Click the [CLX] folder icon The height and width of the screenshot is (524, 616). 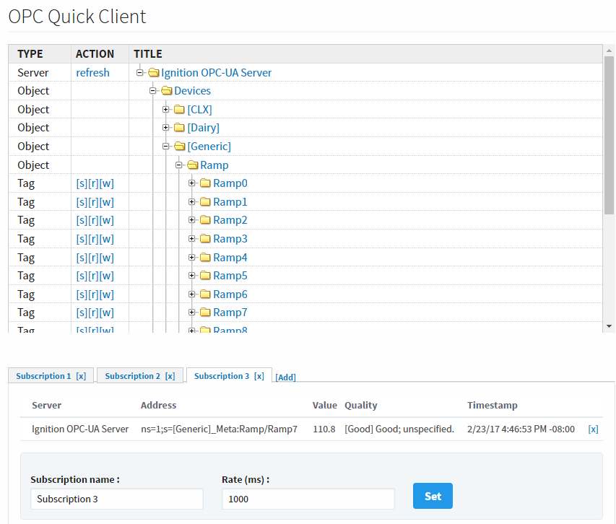pyautogui.click(x=179, y=110)
